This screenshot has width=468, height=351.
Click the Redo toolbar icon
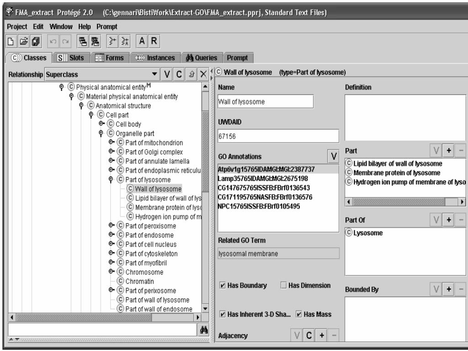[65, 41]
